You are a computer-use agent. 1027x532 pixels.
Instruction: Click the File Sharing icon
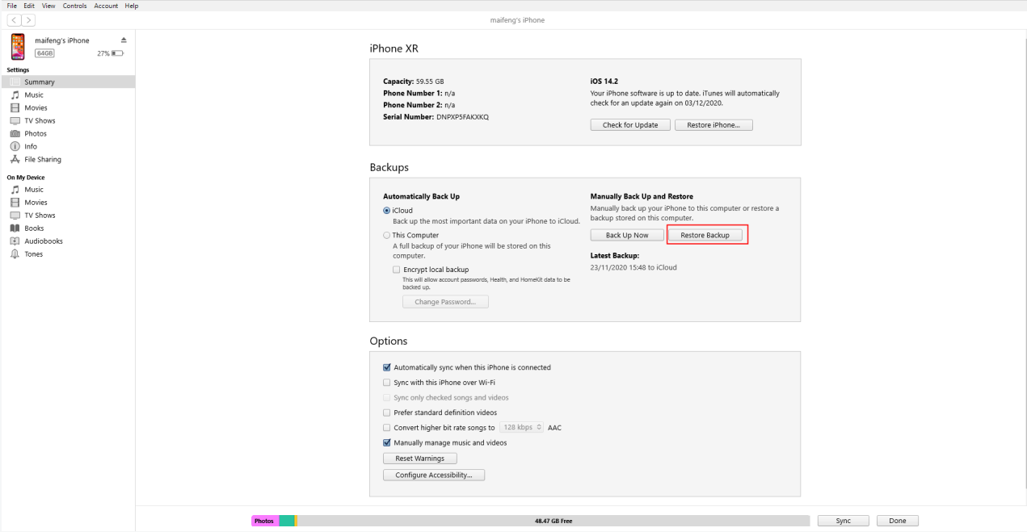coord(15,160)
